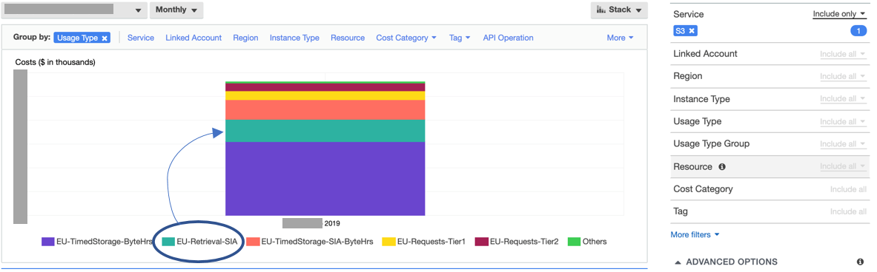Screen dimensions: 877x272
Task: Click the yellow EU-Requests-Tier1 bar segment
Action: (325, 95)
